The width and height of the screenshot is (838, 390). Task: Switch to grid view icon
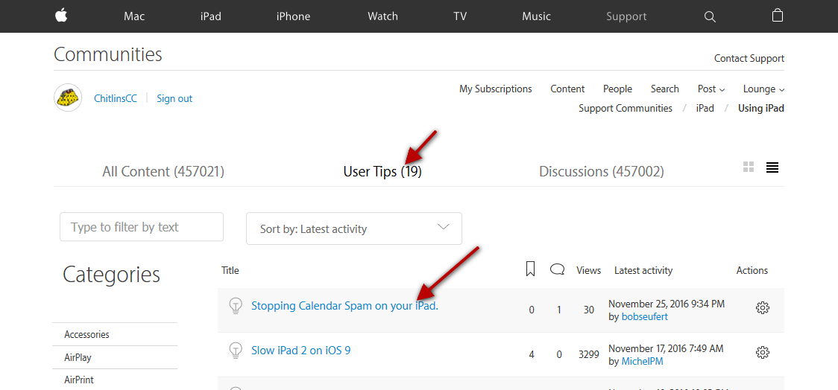tap(749, 167)
